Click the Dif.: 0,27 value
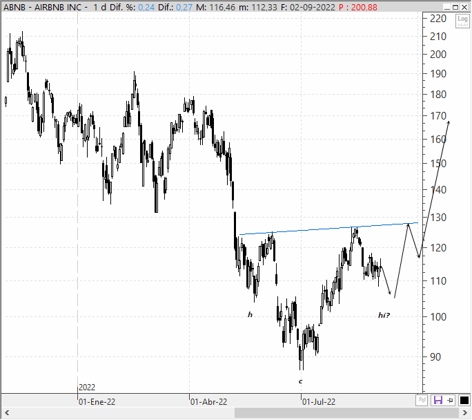The height and width of the screenshot is (420, 472). tap(175, 7)
